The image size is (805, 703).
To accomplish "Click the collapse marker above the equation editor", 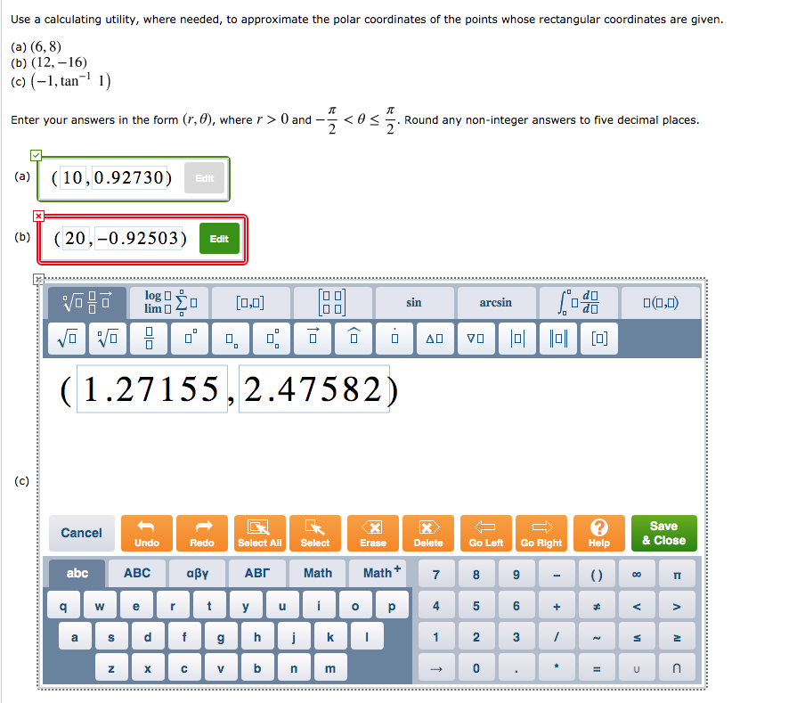I will [38, 280].
